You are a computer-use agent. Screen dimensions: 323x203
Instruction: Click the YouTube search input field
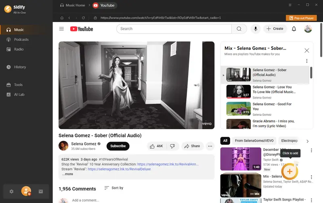coord(174,29)
